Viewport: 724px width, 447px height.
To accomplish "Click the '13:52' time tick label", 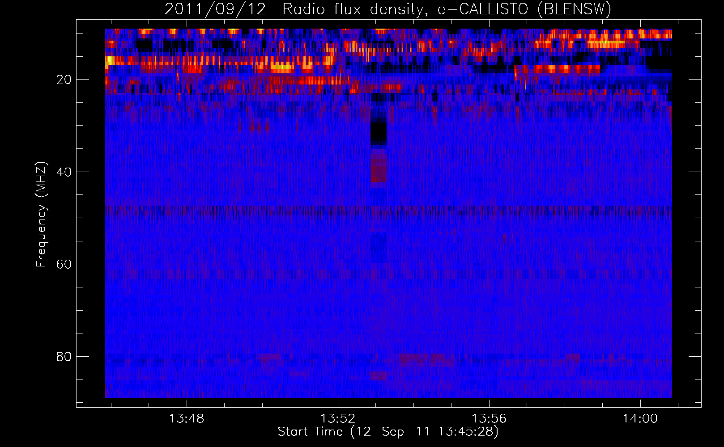I will click(x=338, y=418).
